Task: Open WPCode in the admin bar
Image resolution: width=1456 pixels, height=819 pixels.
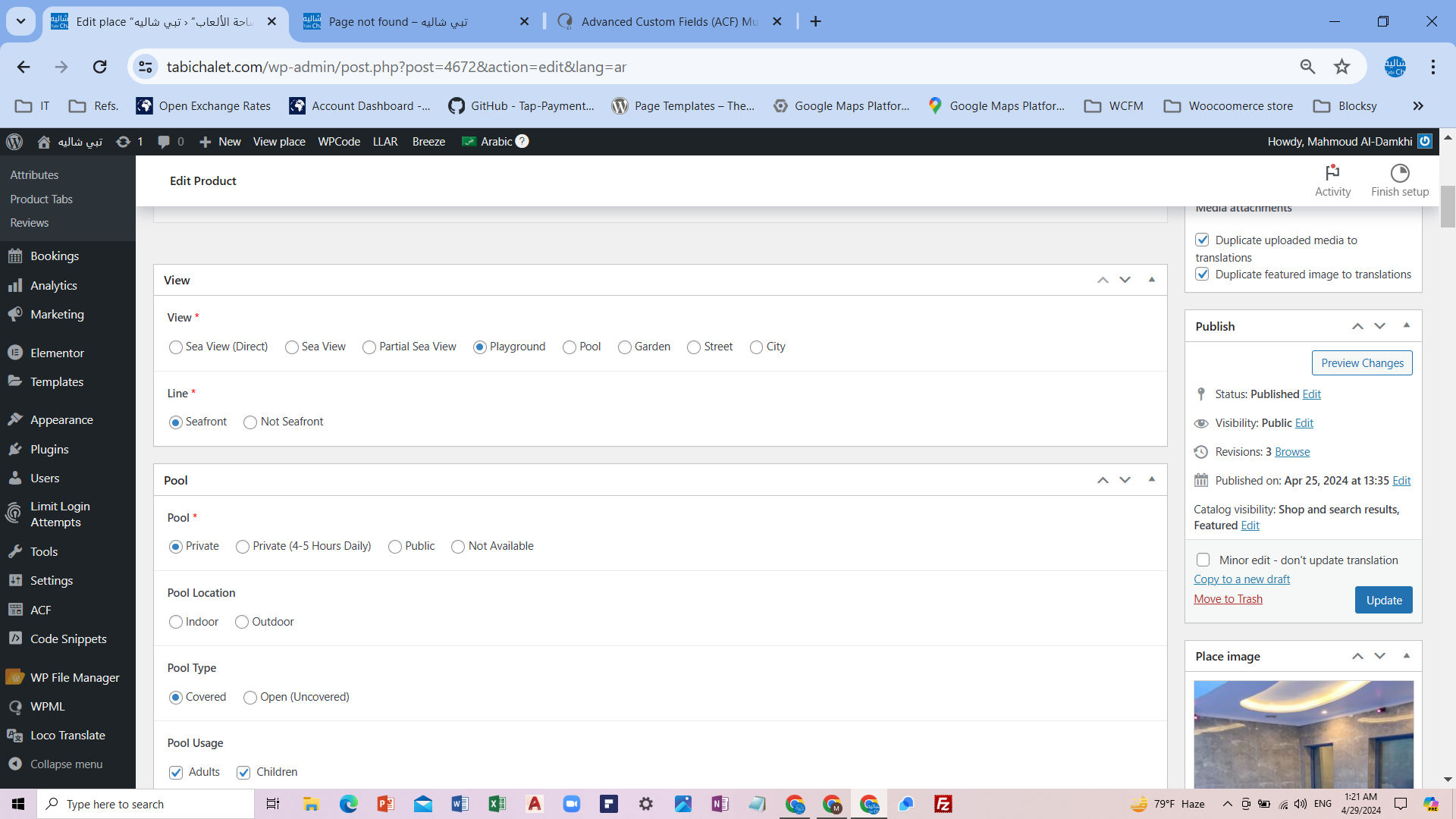Action: [339, 142]
